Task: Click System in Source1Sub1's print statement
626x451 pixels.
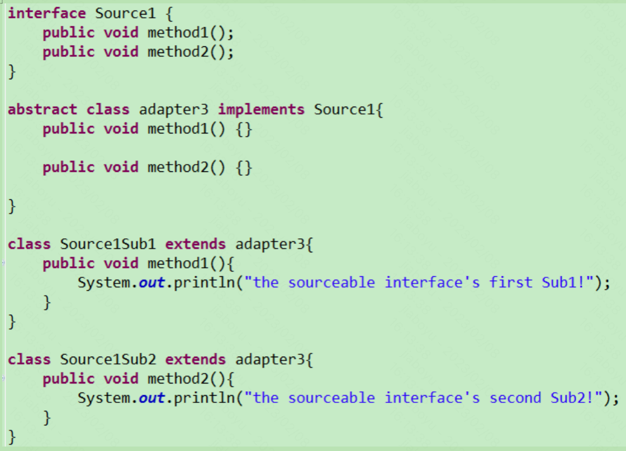Action: tap(104, 282)
